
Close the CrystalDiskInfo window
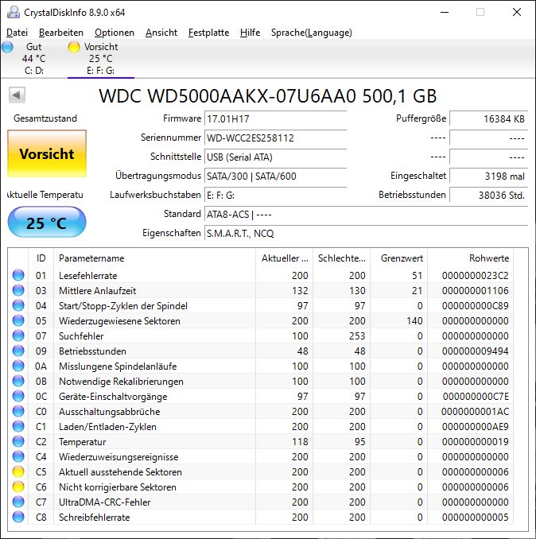pos(517,13)
